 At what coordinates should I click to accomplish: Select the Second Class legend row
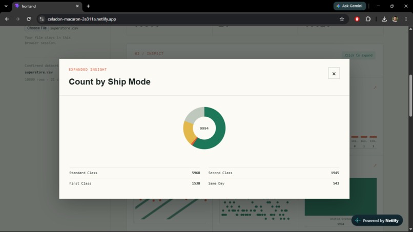click(x=274, y=173)
